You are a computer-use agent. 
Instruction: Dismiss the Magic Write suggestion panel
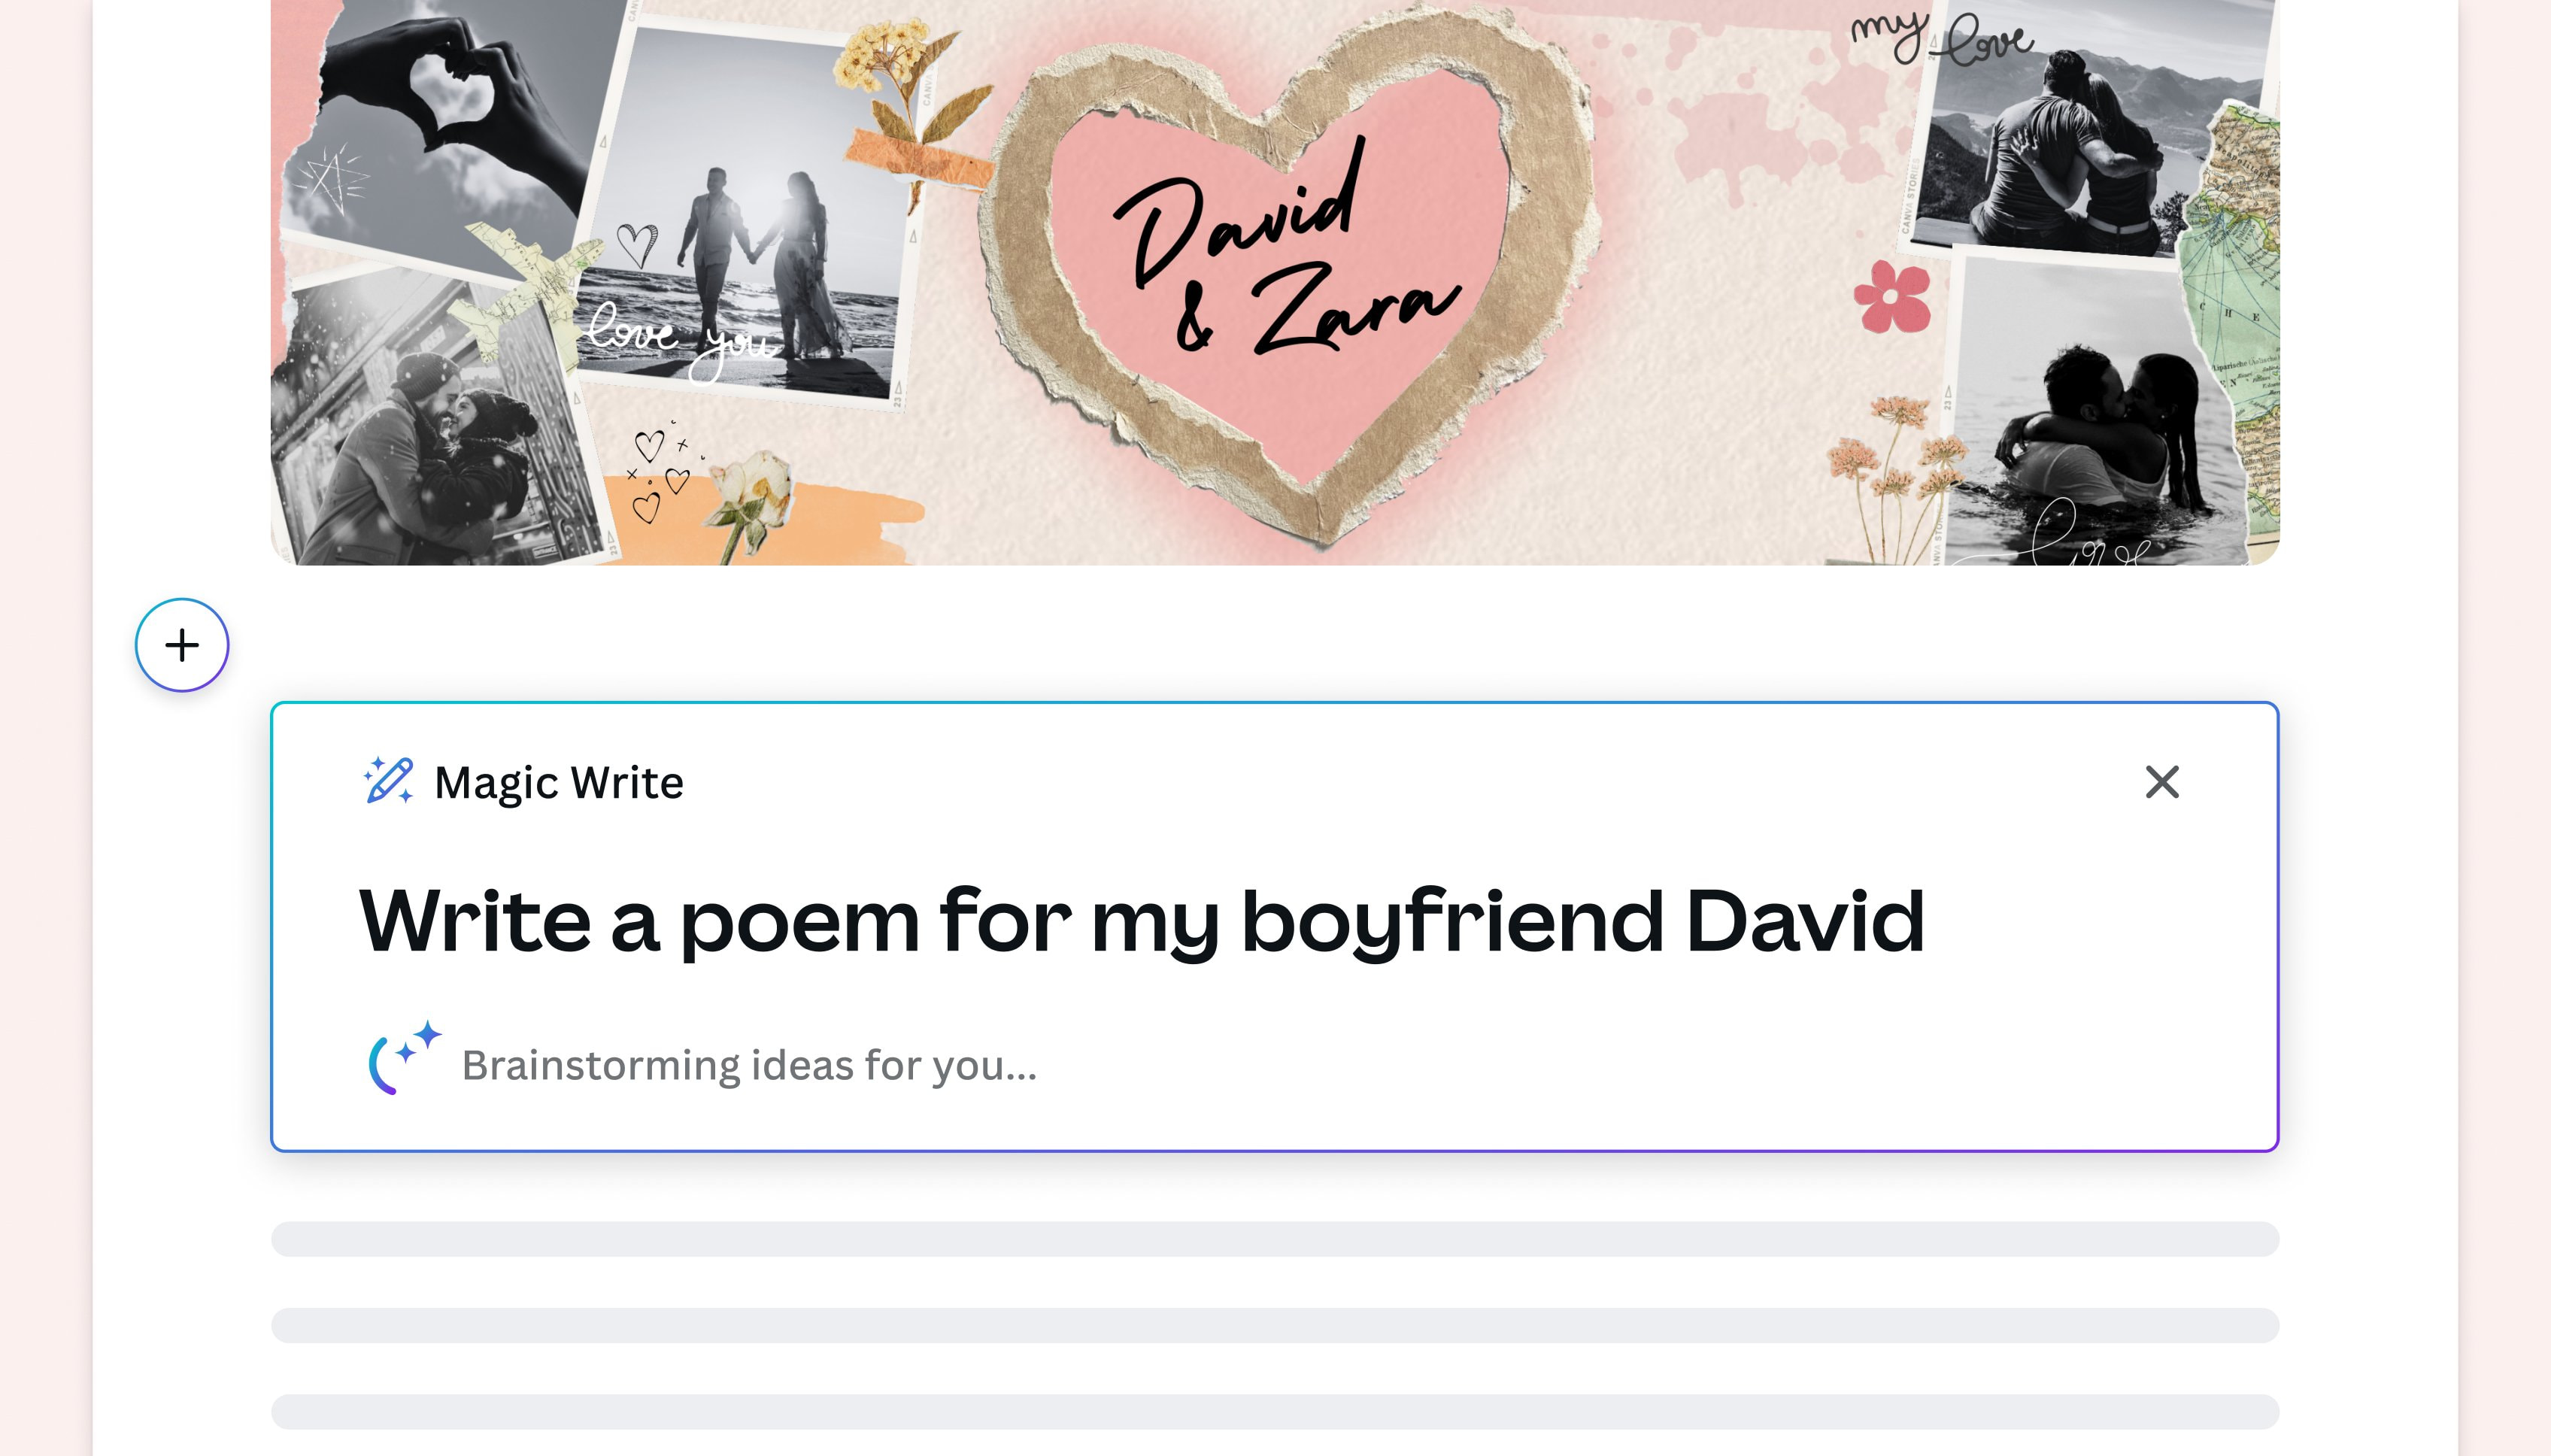(2161, 782)
